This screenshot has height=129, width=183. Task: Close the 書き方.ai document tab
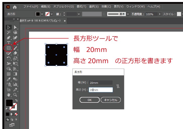(x=65, y=21)
